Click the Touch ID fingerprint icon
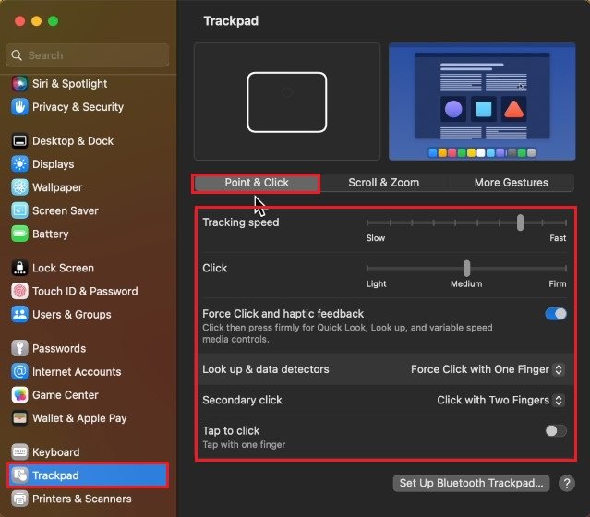 click(20, 291)
